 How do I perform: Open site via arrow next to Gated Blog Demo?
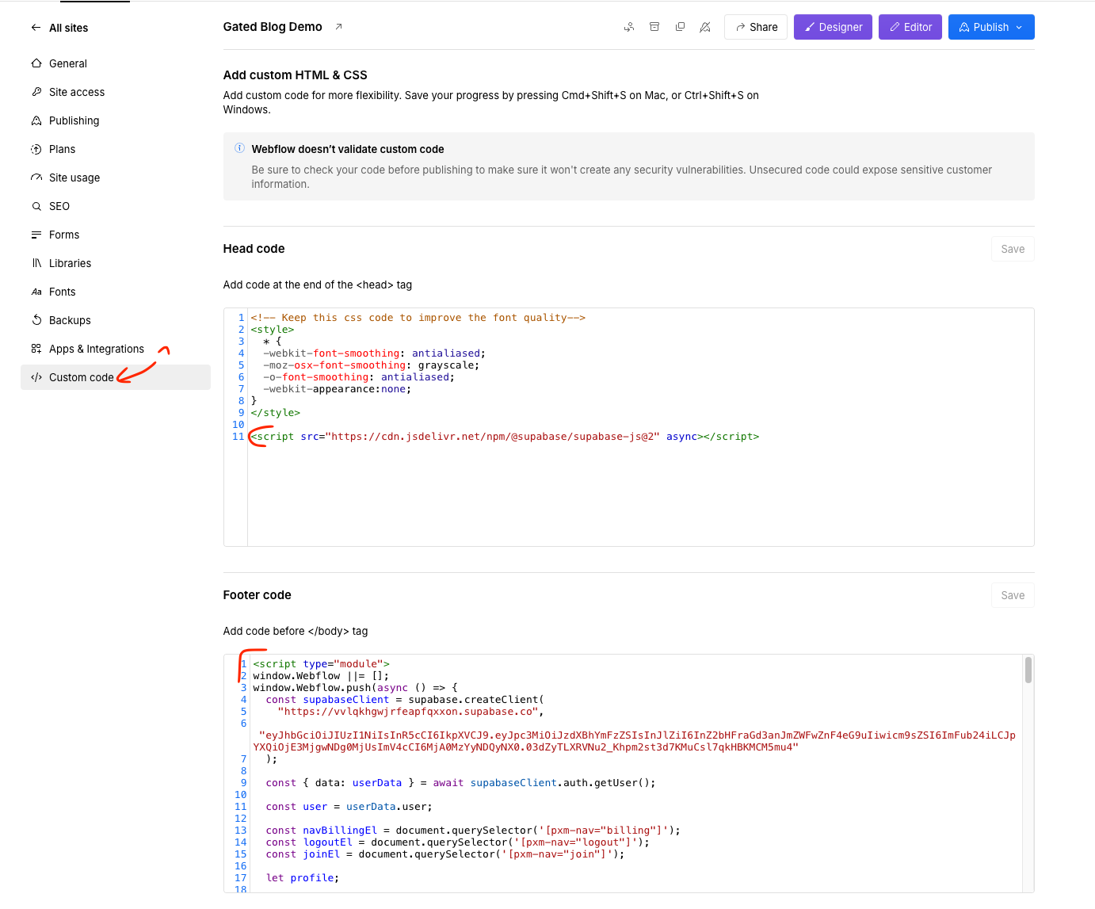pos(338,27)
